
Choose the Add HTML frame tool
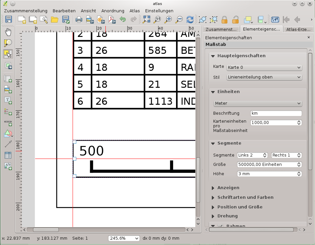8,166
